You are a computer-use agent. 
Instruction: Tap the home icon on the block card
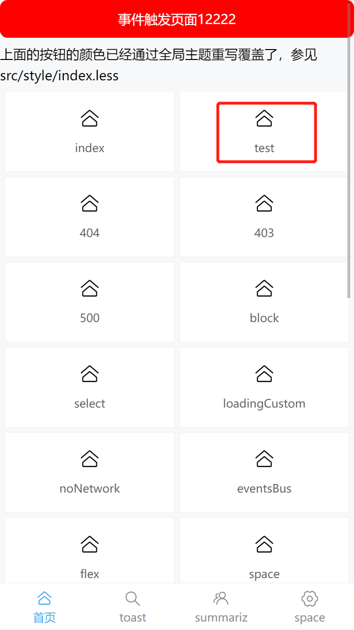pos(264,288)
